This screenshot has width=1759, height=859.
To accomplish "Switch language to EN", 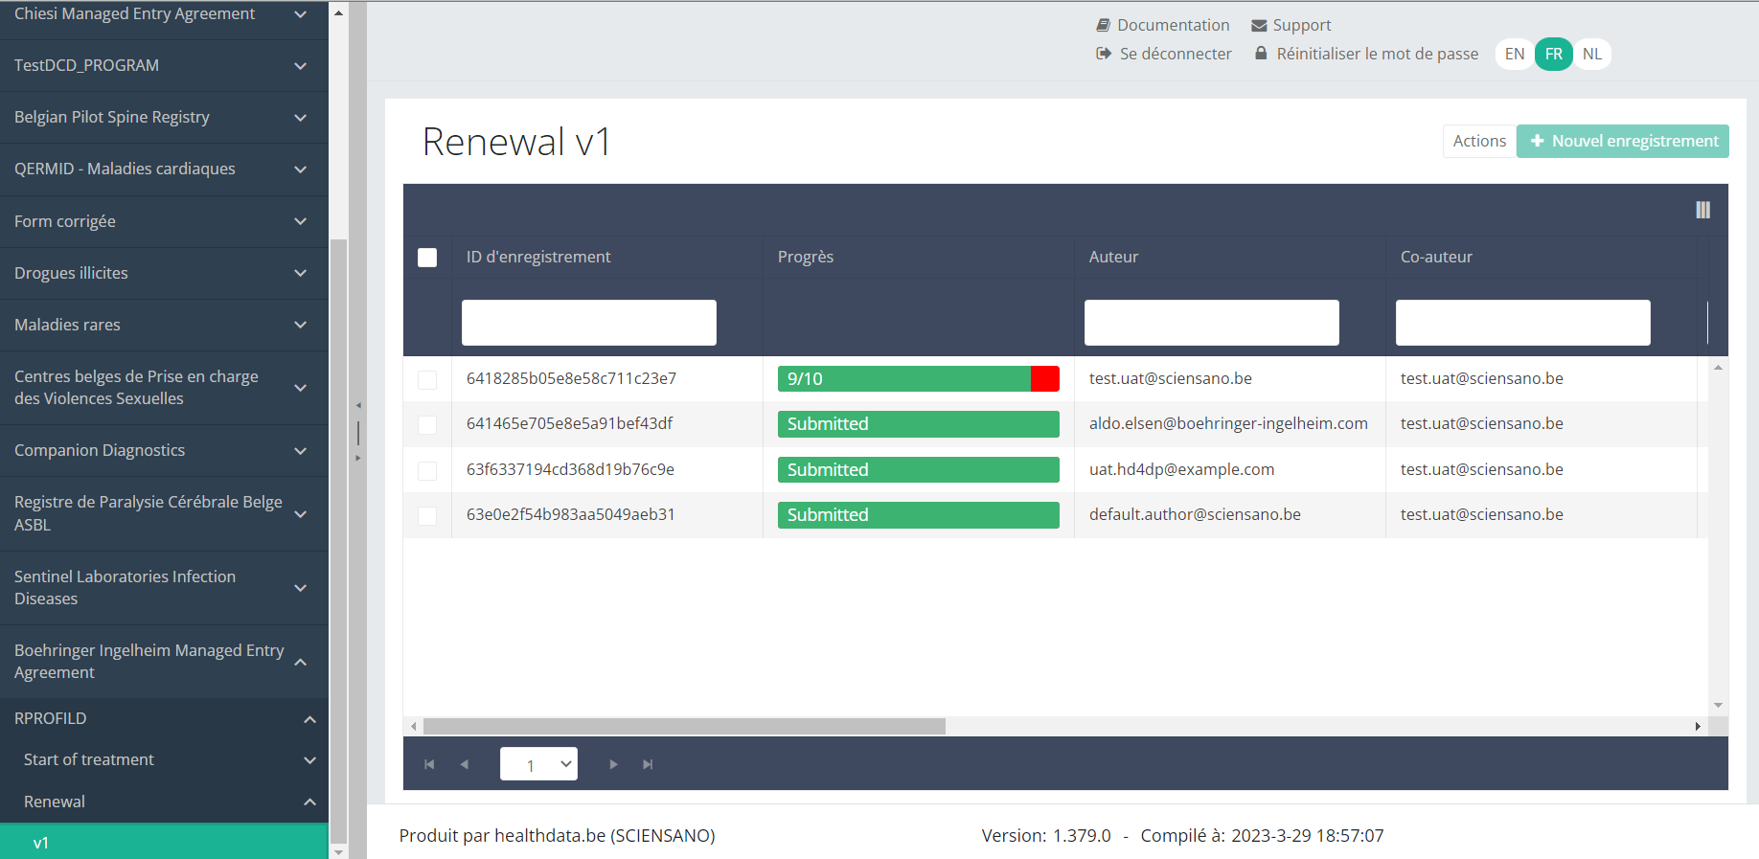I will tap(1514, 54).
